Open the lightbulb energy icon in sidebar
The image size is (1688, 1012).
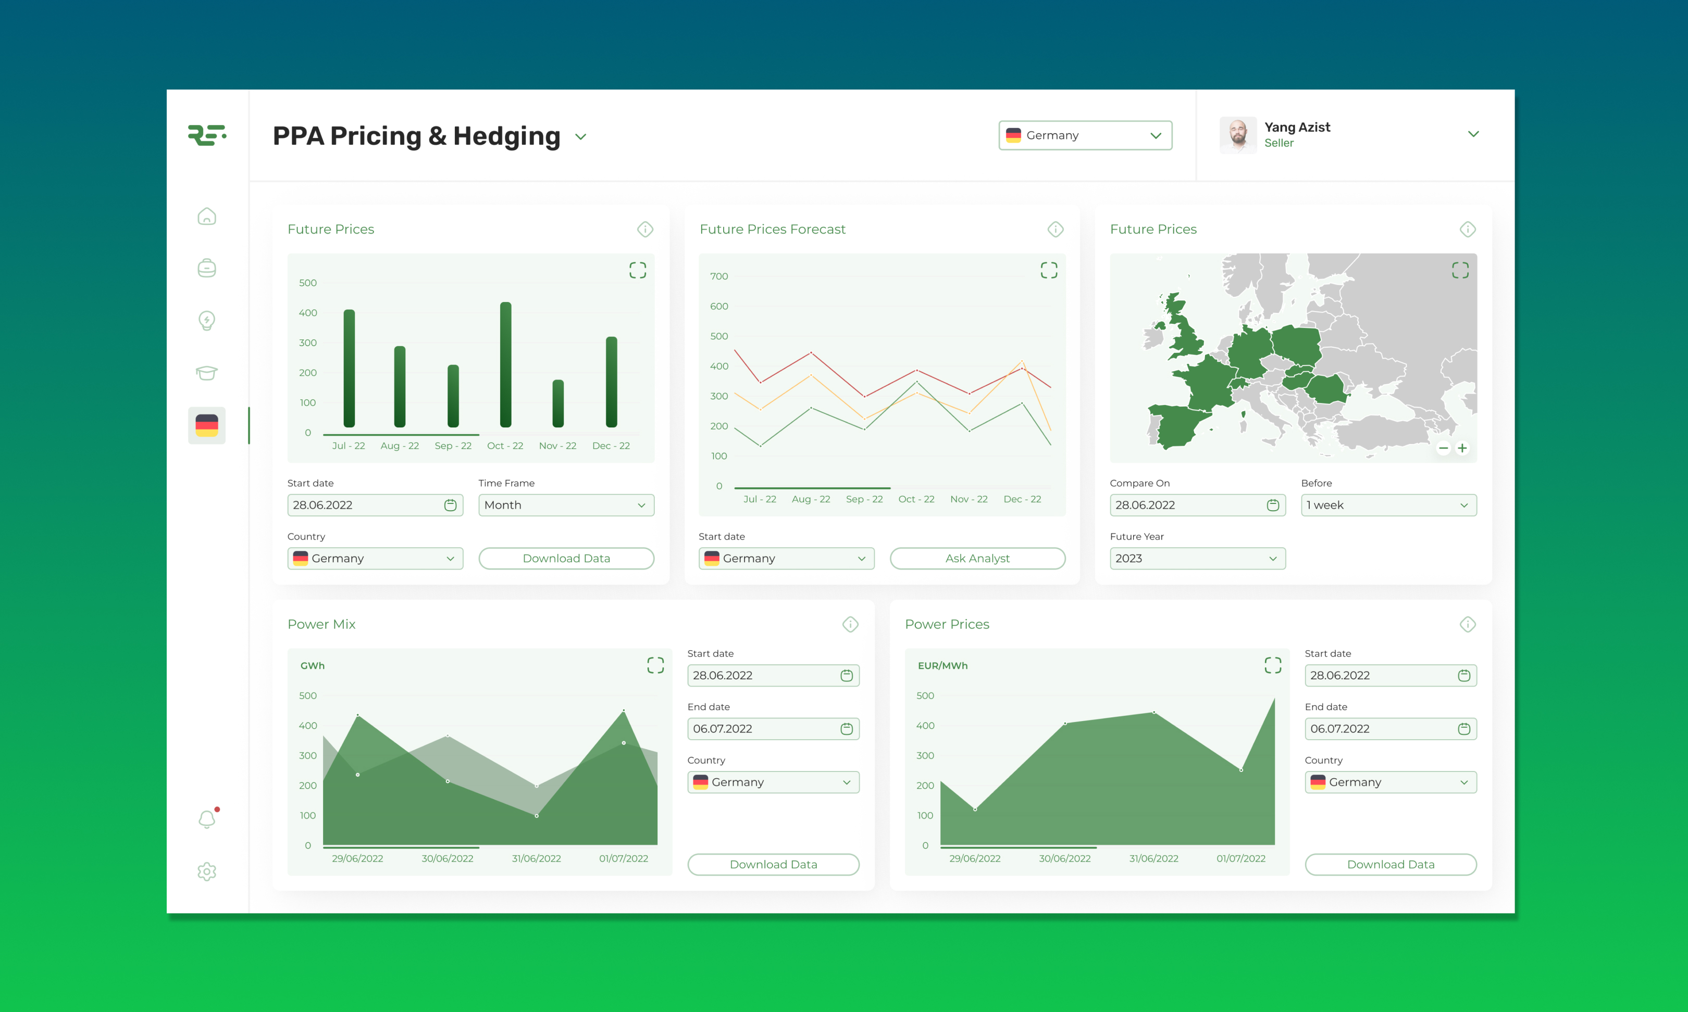pyautogui.click(x=207, y=321)
